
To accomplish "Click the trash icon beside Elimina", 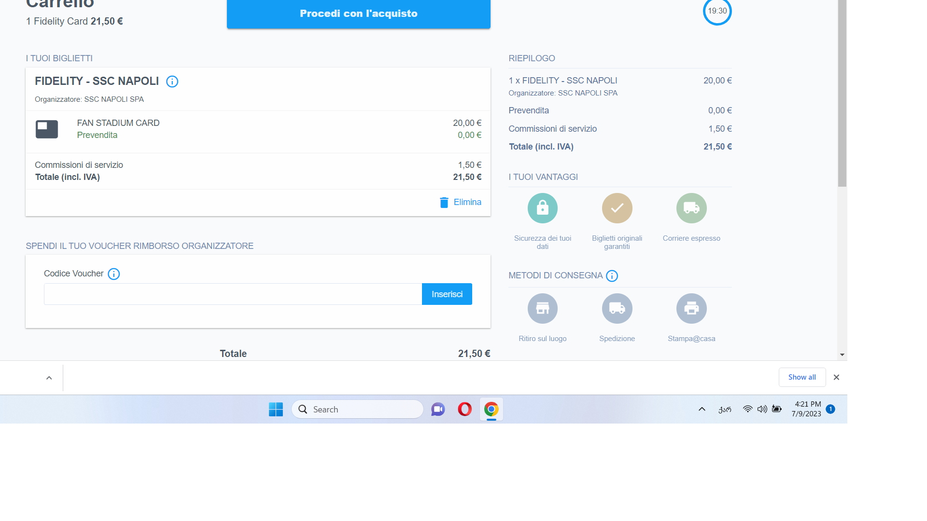I will coord(444,202).
